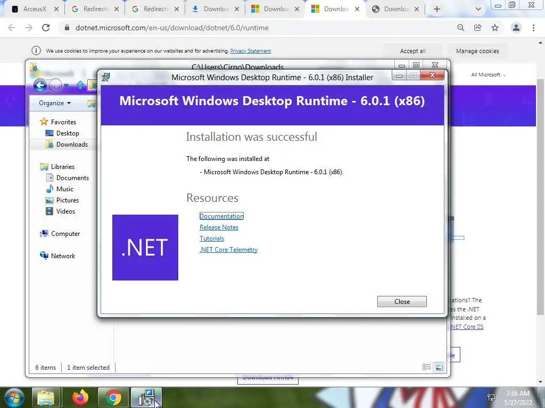The height and width of the screenshot is (408, 545).
Task: Click Manage cookies button
Action: tap(477, 51)
